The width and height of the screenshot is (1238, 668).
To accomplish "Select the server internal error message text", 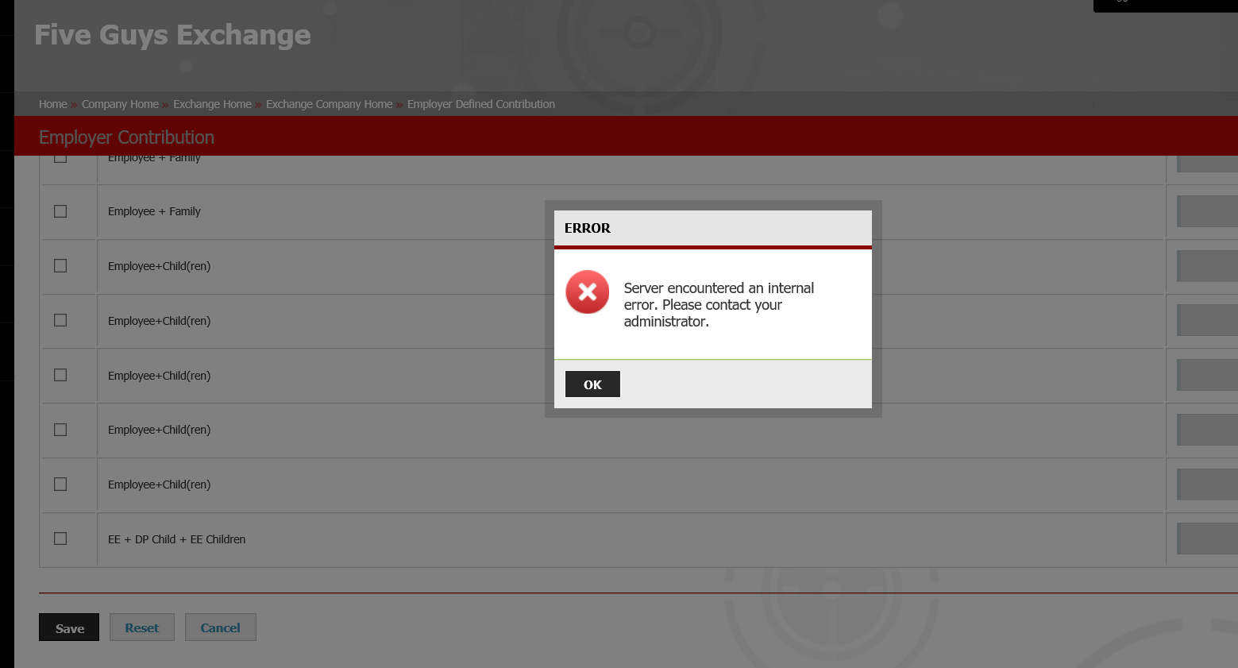I will [x=719, y=305].
